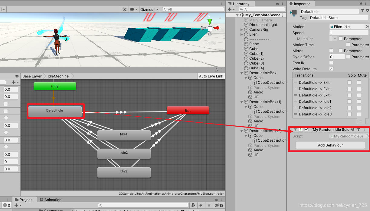Click the console error count icon

6,205
